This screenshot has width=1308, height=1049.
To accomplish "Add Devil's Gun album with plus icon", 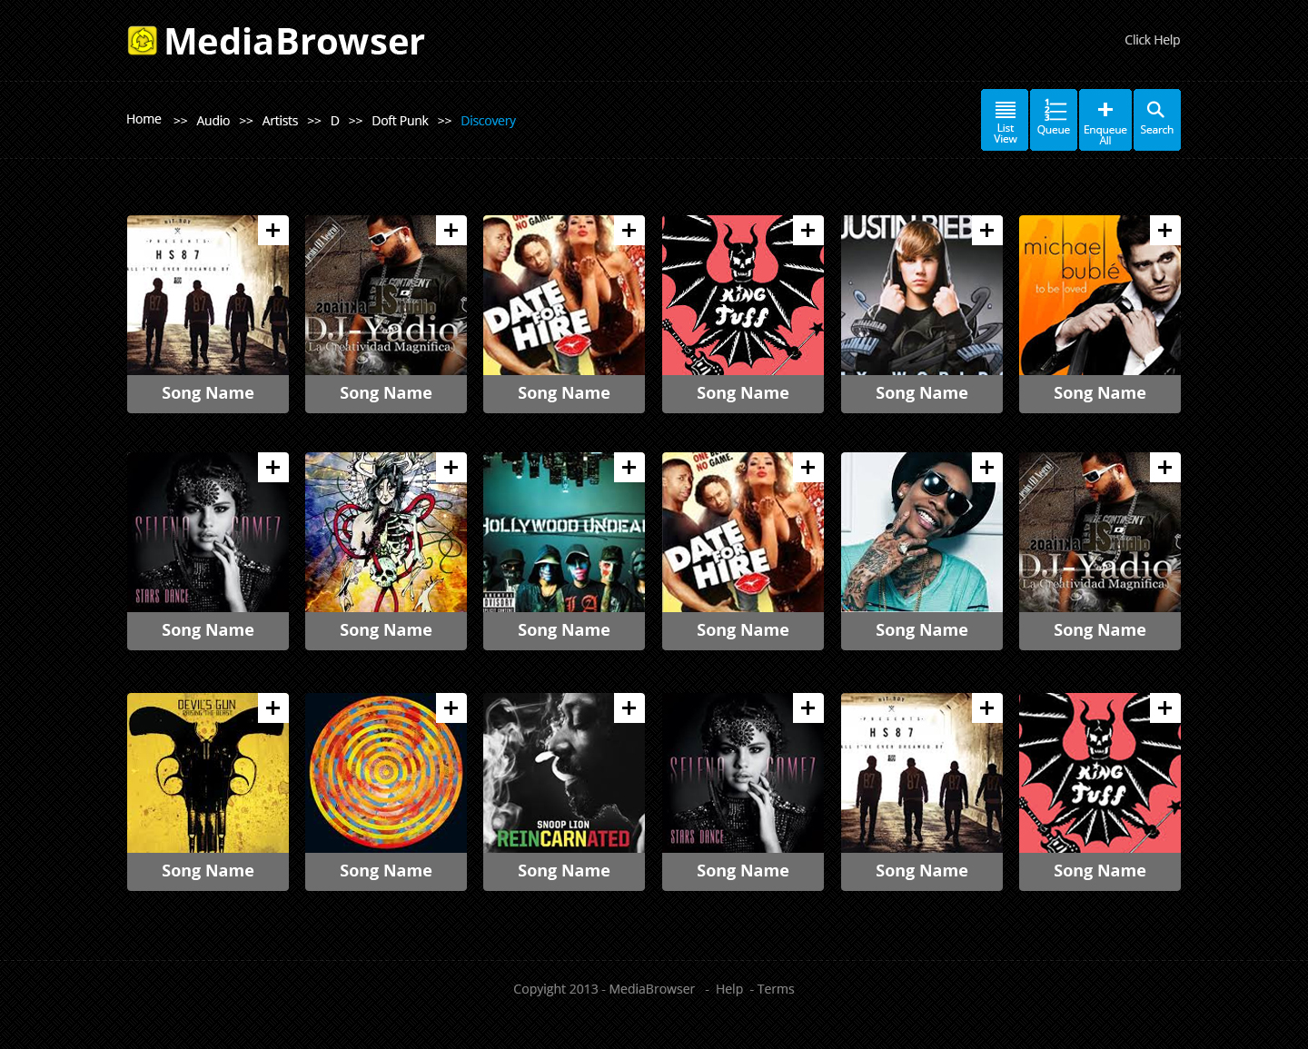I will coord(273,708).
